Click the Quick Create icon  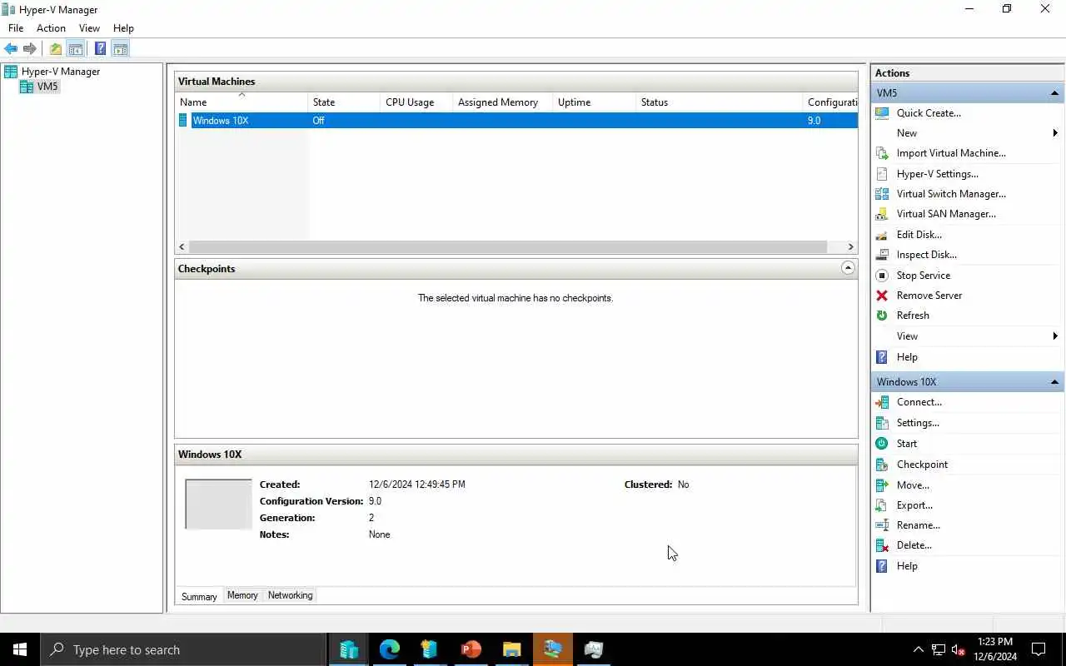tap(882, 113)
